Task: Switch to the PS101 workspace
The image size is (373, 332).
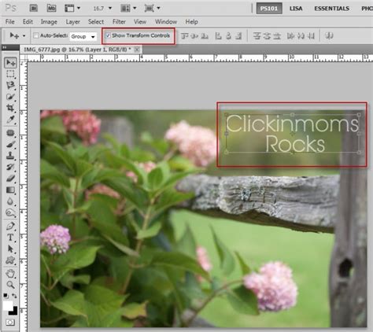Action: [269, 9]
